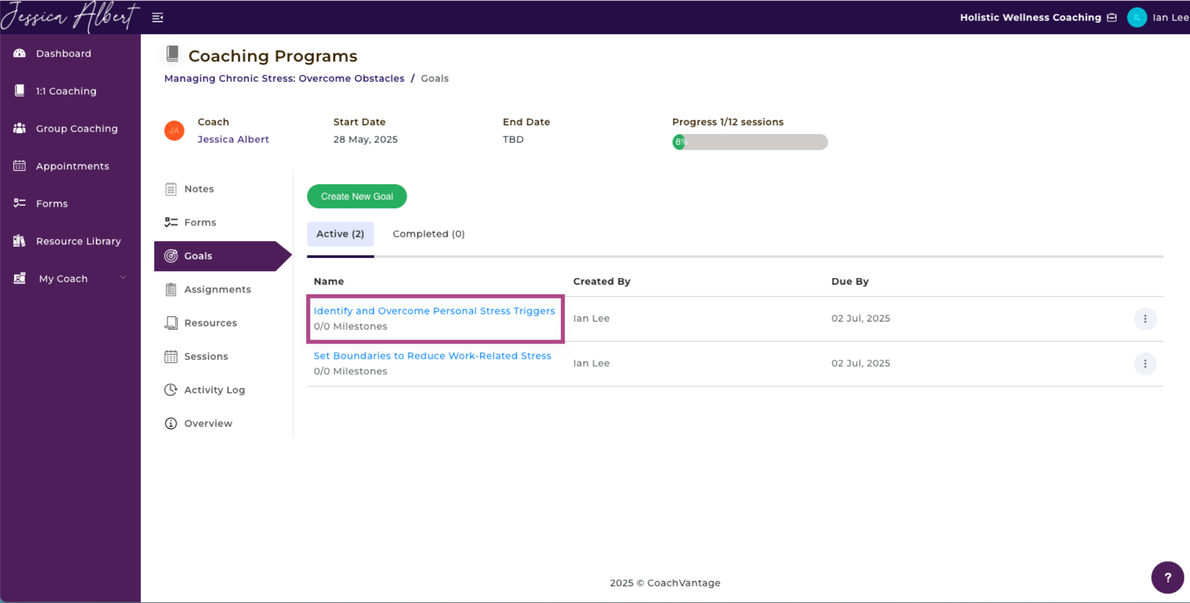Click the Forms checklist icon in main sidebar

point(20,203)
